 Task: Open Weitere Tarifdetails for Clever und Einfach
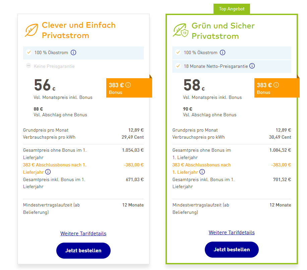pos(83,234)
